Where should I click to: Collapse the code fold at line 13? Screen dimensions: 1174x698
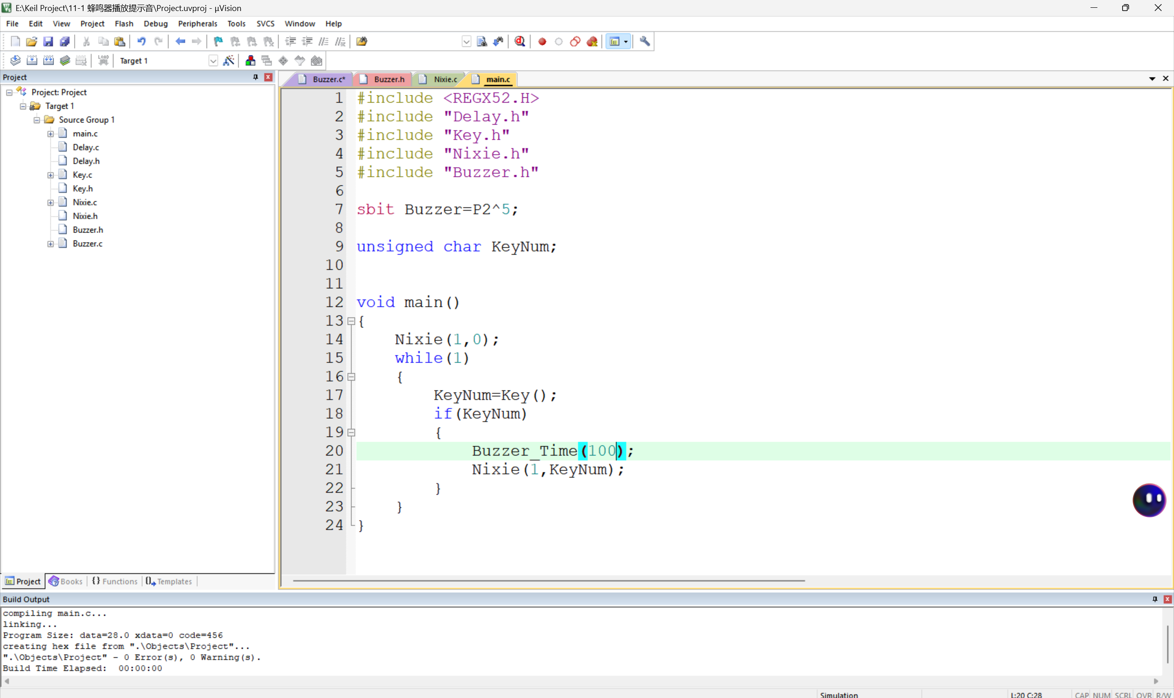coord(351,321)
